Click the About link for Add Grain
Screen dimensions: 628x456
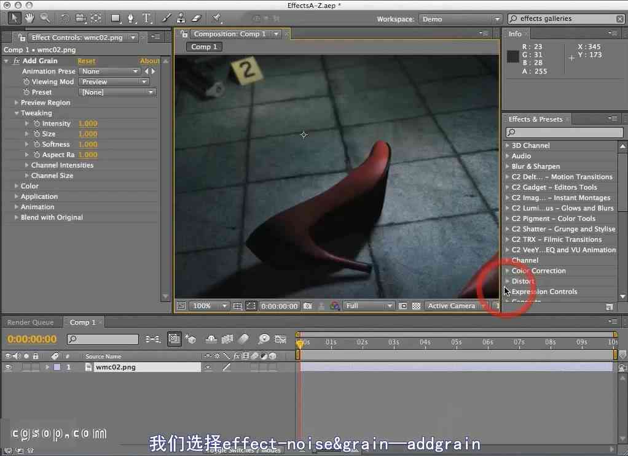[x=149, y=61]
